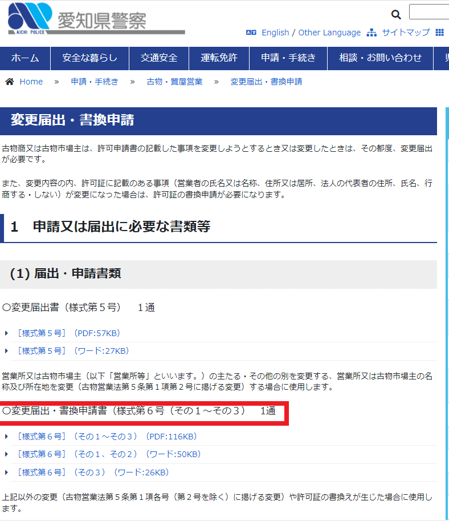Open the 運転免許 menu
Image resolution: width=449 pixels, height=521 pixels.
pyautogui.click(x=219, y=58)
